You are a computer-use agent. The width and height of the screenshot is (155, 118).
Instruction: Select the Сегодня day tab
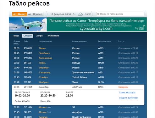tap(28, 36)
